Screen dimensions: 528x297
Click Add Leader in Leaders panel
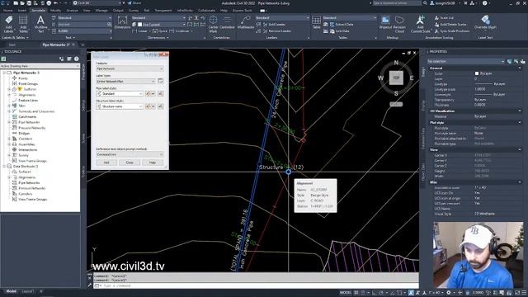click(x=274, y=25)
